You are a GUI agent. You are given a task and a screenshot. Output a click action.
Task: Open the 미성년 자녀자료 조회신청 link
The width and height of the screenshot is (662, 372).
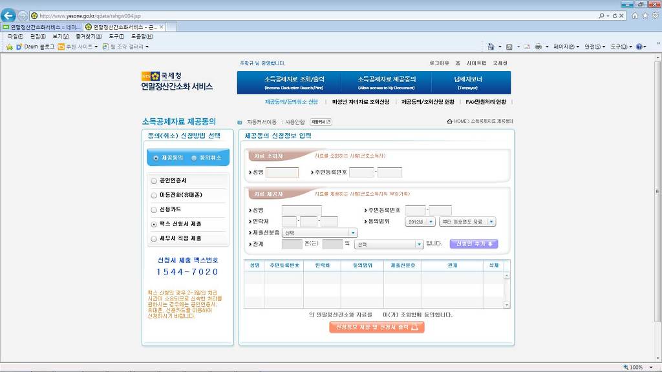(x=361, y=102)
